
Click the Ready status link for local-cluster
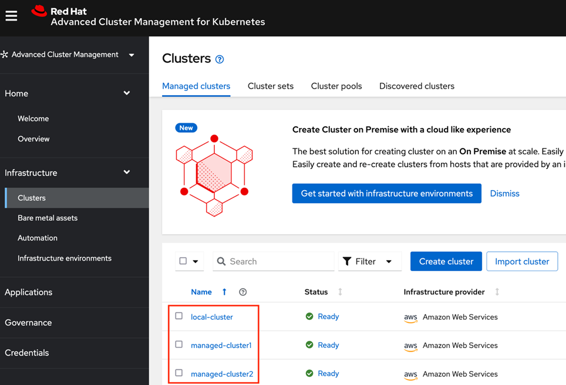click(328, 316)
